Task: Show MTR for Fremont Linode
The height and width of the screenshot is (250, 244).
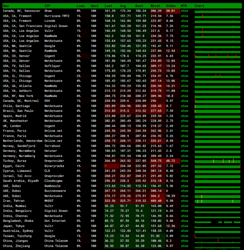Action: pyautogui.click(x=184, y=21)
